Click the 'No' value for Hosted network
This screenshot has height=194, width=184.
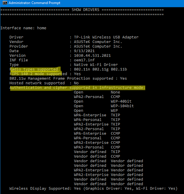pyautogui.click(x=76, y=83)
